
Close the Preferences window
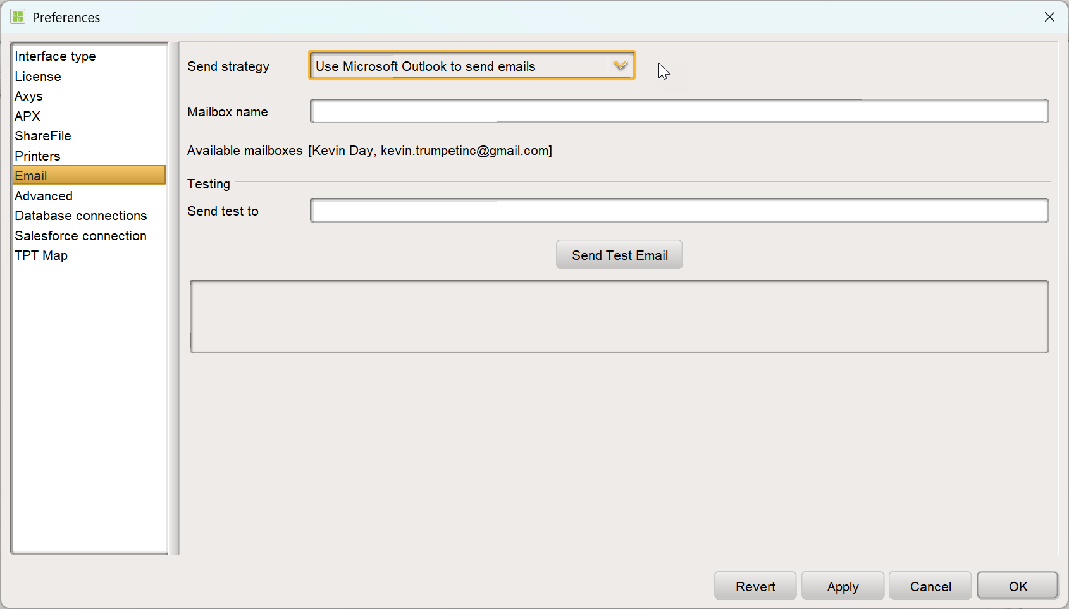[x=1049, y=17]
